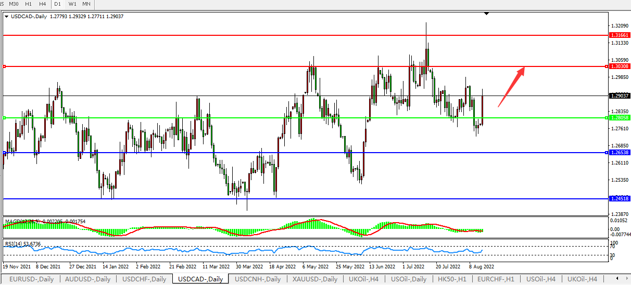Select the W1 weekly timeframe

72,4
